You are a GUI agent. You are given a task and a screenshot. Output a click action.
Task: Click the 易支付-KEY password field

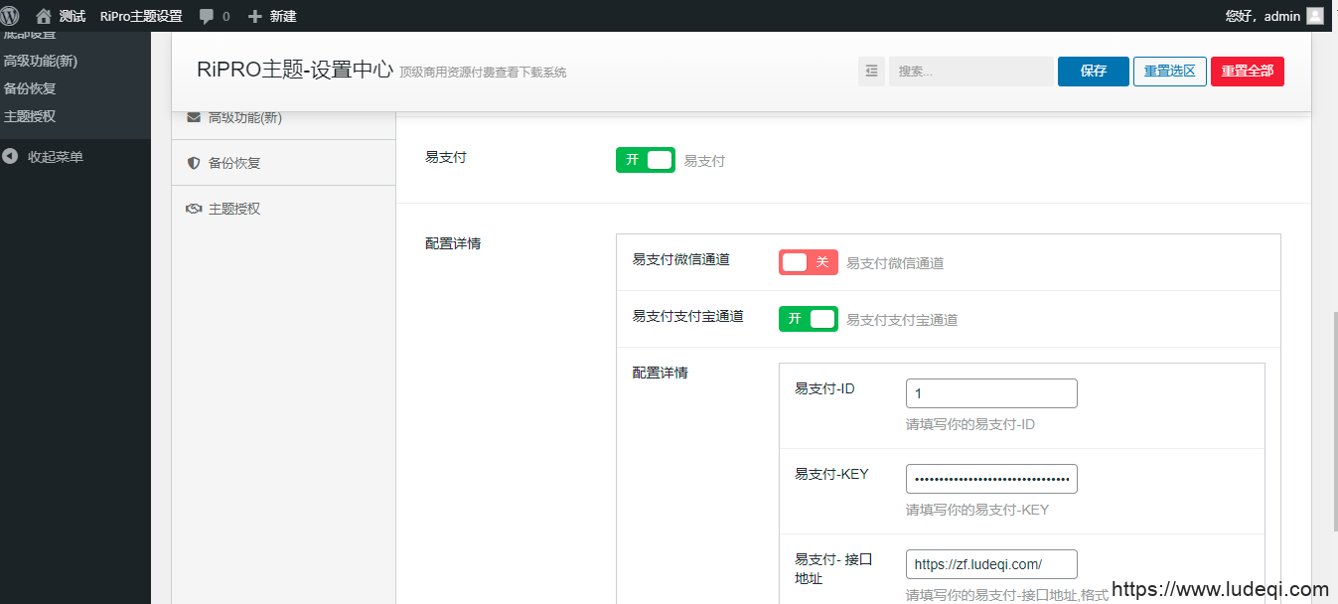(991, 479)
